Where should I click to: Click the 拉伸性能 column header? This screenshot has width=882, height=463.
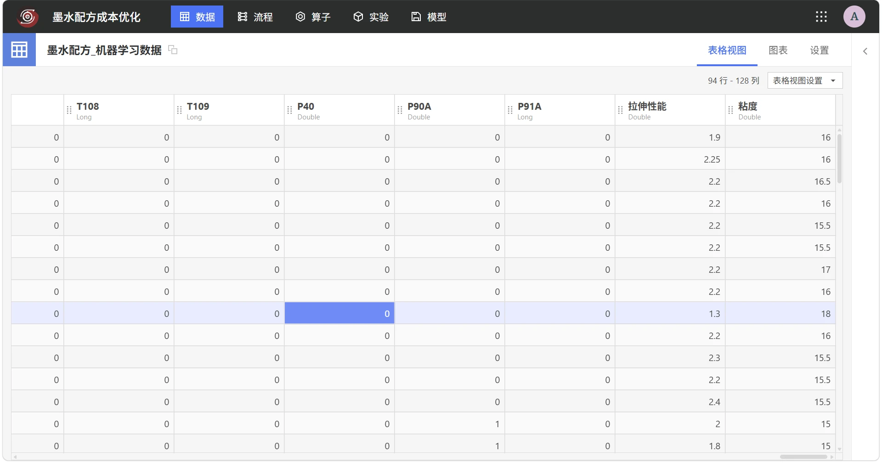[670, 110]
